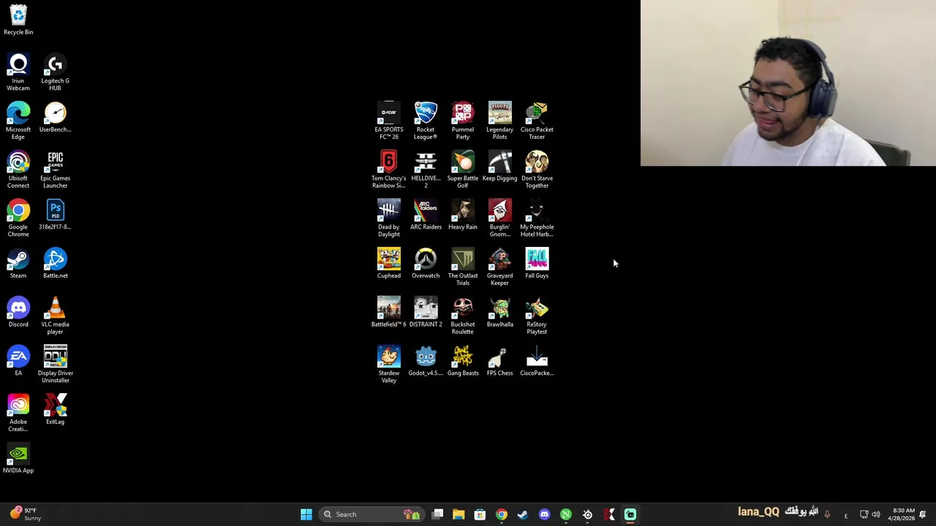936x526 pixels.
Task: Switch the keyboard input language indicator
Action: (x=846, y=514)
